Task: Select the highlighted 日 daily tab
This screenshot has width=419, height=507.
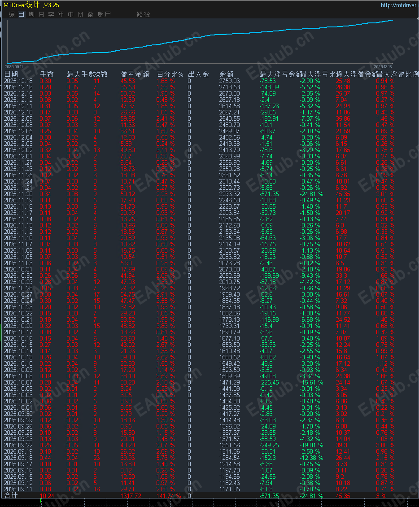Action: click(x=22, y=14)
